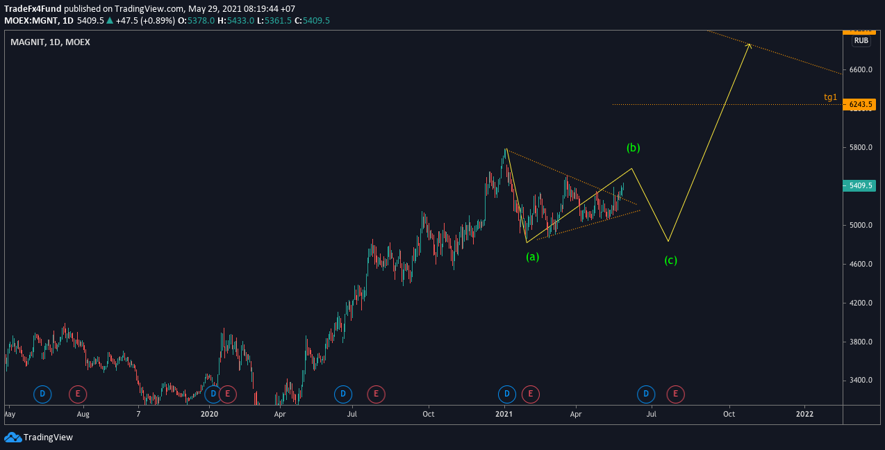Screen dimensions: 885x450
Task: Click the leftmost E earnings marker
Action: coord(78,394)
